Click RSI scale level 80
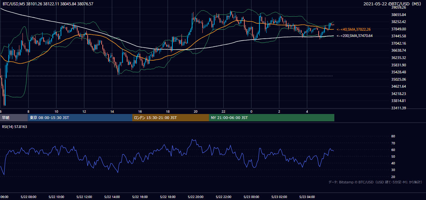 [x=393, y=136]
